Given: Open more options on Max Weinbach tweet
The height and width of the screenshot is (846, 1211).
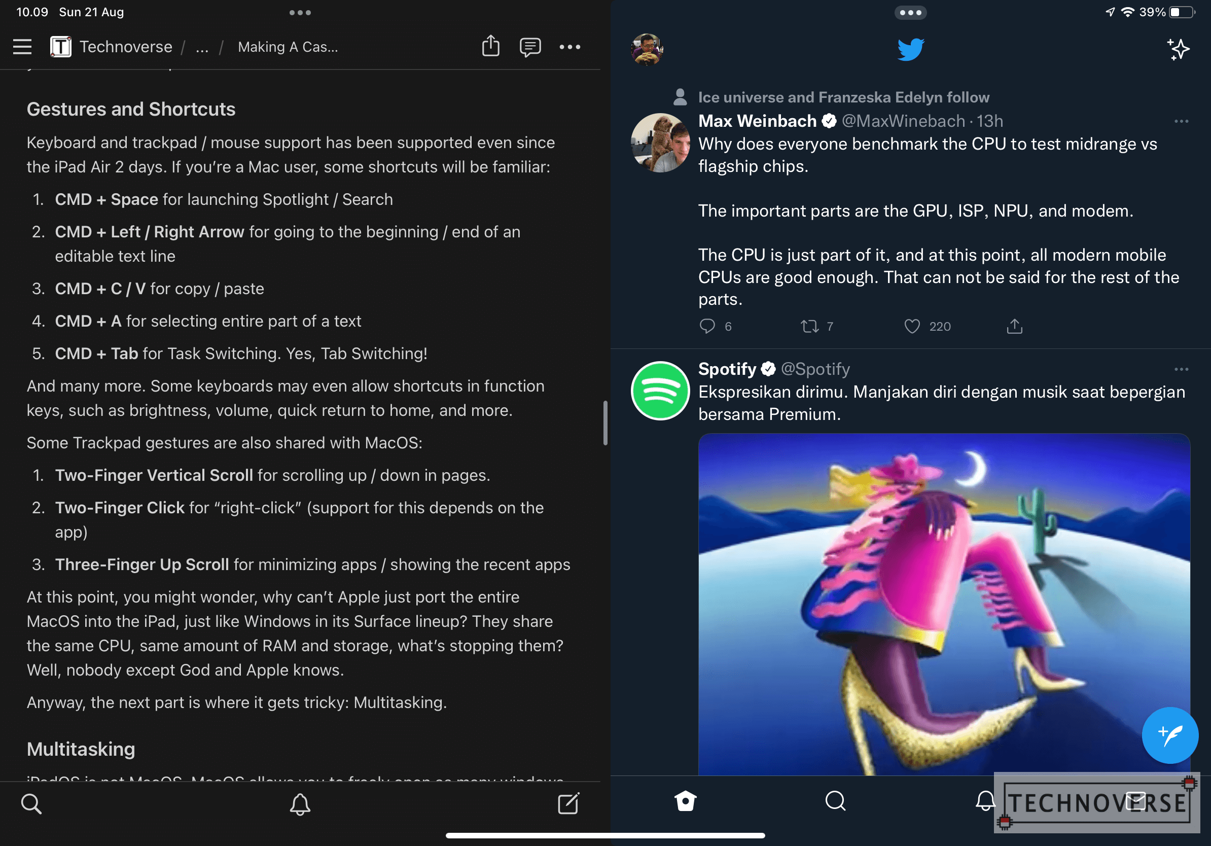Looking at the screenshot, I should [x=1182, y=122].
